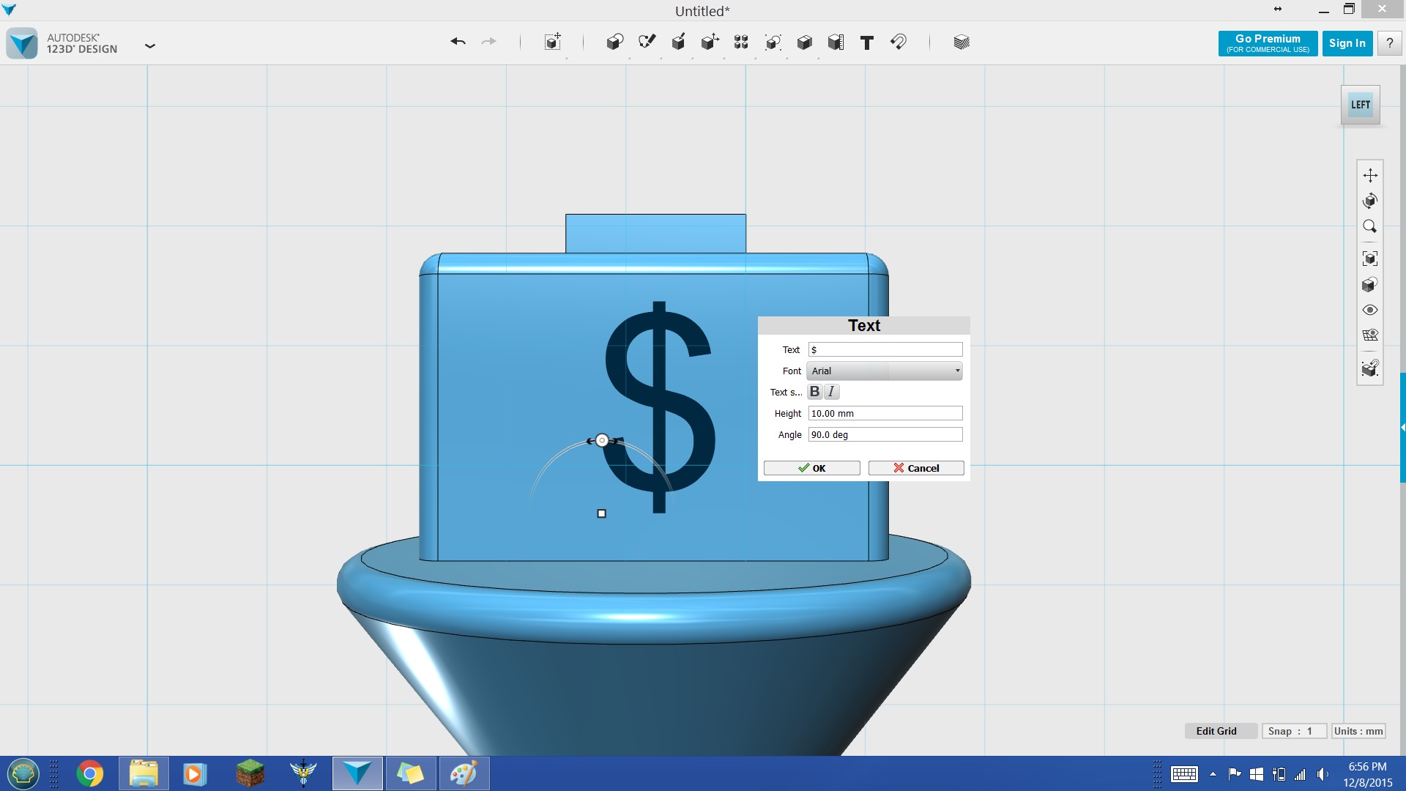Select the Zoom magnifier tool
Viewport: 1406px width, 791px height.
[x=1370, y=226]
